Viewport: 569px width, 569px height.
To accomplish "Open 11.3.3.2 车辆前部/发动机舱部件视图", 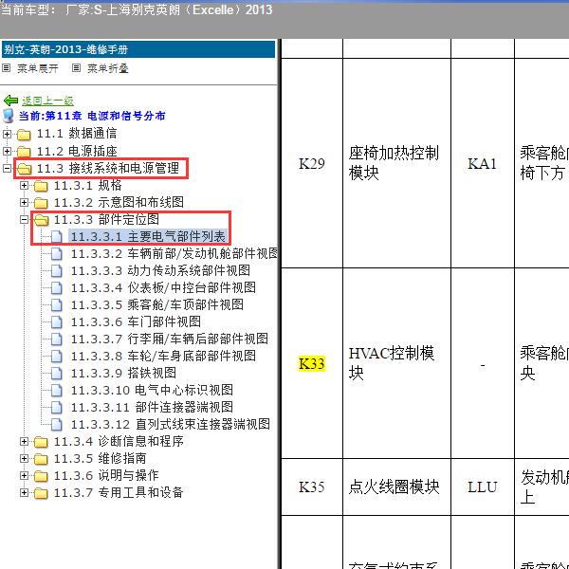I will click(174, 253).
